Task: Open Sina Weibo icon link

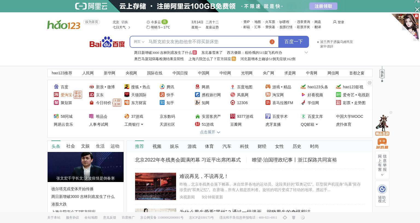Action: click(x=92, y=87)
